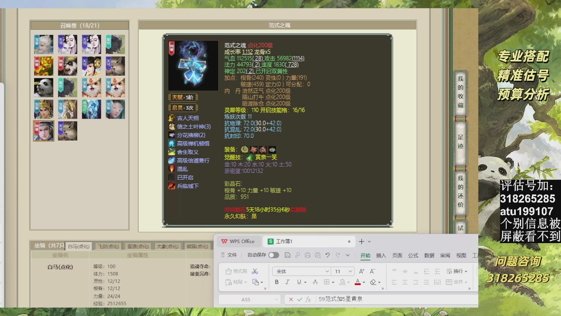
Task: Click the Bold button in WPS toolbar
Action: (x=277, y=282)
